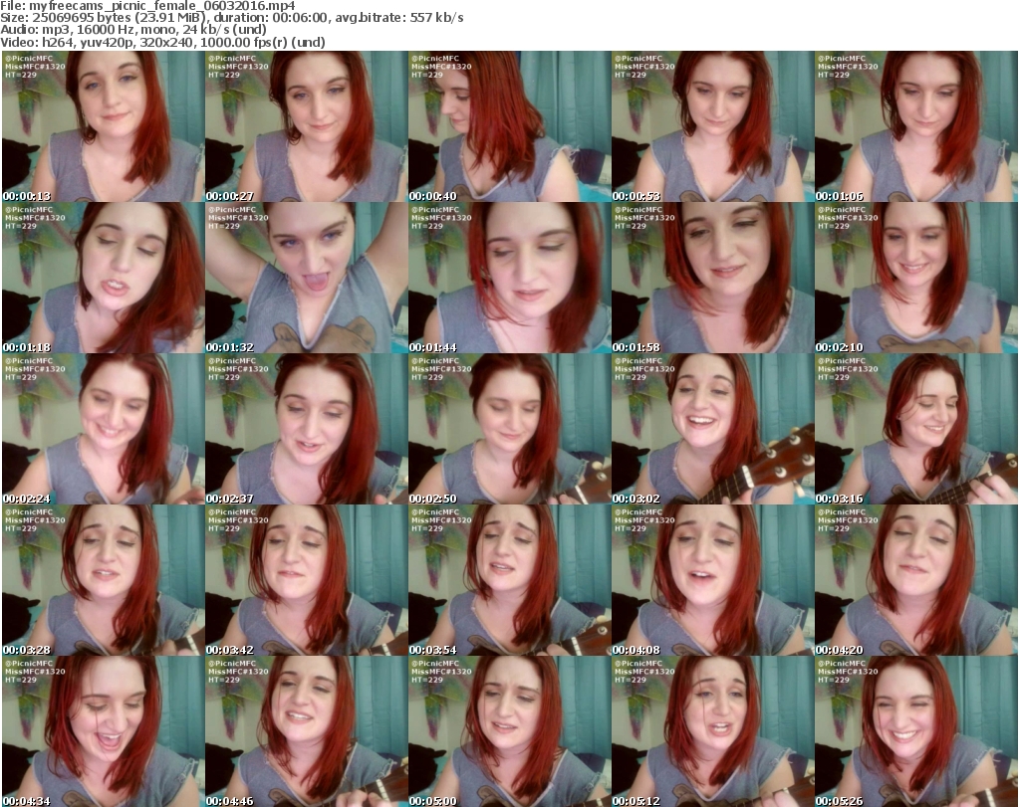Screen dimensions: 1020x807
Task: Click the frame labeled 00:01:06
Action: tap(915, 127)
